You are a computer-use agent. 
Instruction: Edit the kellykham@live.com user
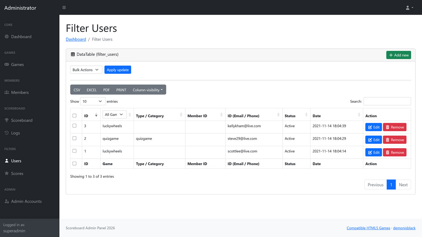(374, 127)
